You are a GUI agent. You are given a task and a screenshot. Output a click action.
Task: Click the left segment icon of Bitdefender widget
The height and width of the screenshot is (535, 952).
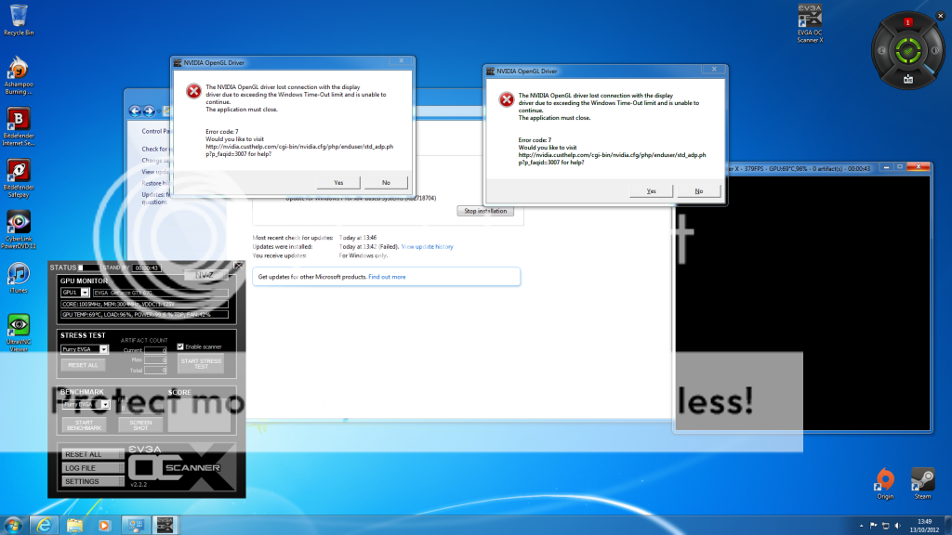click(x=881, y=51)
